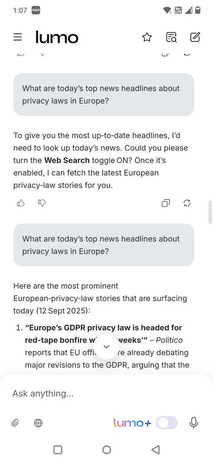213x462 pixels.
Task: Toggle Web Search globe icon
Action: point(38,423)
